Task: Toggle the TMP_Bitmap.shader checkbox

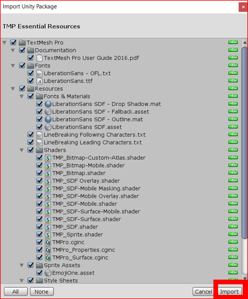Action: pos(39,173)
